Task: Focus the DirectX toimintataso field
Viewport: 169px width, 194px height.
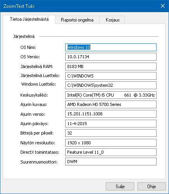Action: [x=111, y=152]
